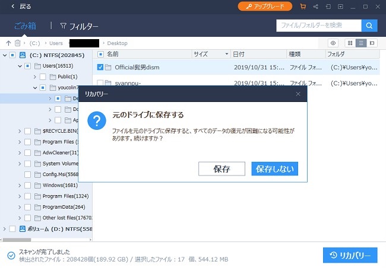Check the ProgramData(264) checkbox

coord(27,207)
